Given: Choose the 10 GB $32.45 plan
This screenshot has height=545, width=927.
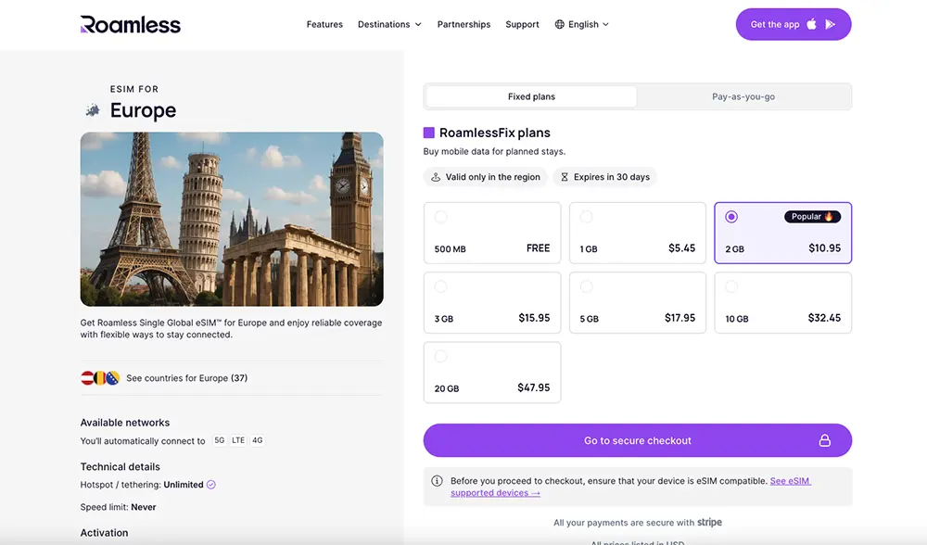Looking at the screenshot, I should 782,302.
